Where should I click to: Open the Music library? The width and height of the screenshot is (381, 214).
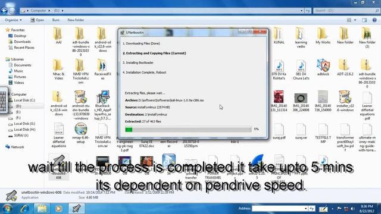tap(16, 71)
